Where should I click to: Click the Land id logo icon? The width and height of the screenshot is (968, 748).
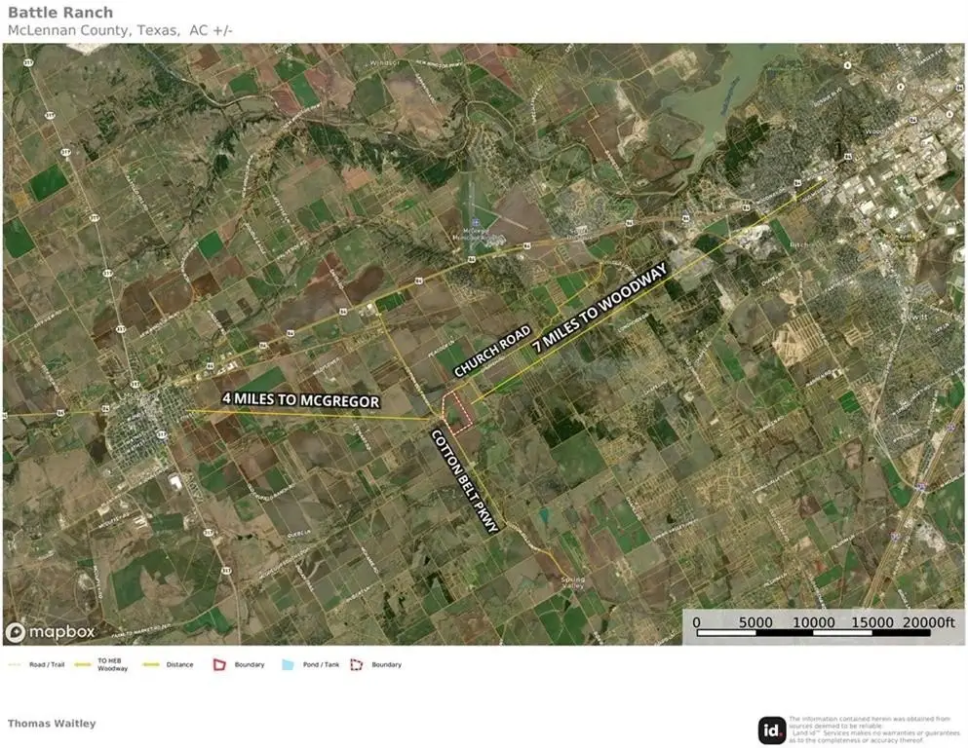[772, 729]
